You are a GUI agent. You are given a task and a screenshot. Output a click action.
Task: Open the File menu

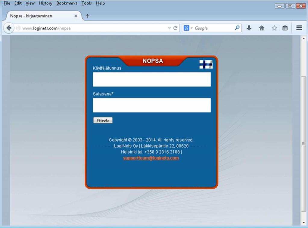coord(7,3)
